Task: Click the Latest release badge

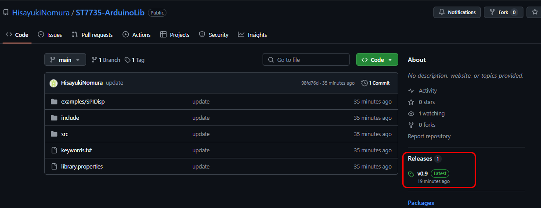Action: pyautogui.click(x=440, y=173)
